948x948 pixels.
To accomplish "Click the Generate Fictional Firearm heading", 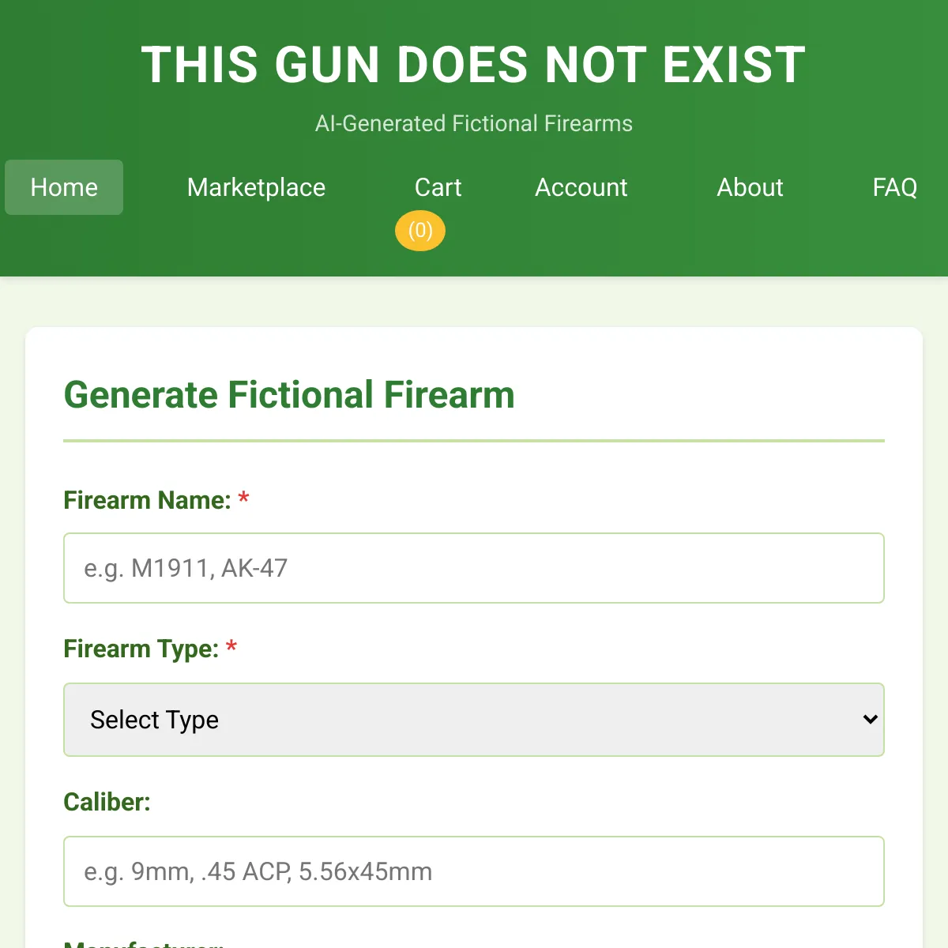I will (289, 395).
